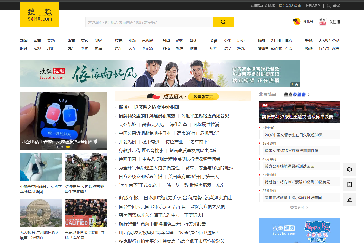The image size is (364, 243).
Task: Open the 美食 channel
Action: click(214, 41)
